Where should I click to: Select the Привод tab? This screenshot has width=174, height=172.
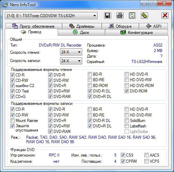click(31, 32)
